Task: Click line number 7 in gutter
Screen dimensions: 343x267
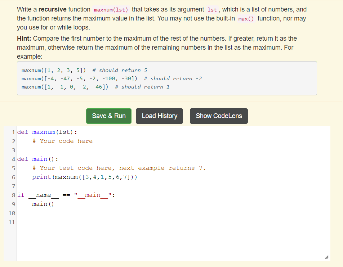Action: (x=14, y=186)
